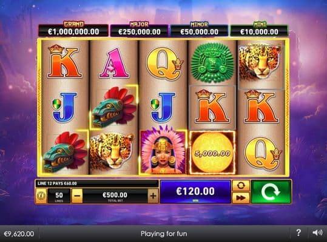The height and width of the screenshot is (242, 327).
Task: Click the Mini jackpot display
Action: 259,29
